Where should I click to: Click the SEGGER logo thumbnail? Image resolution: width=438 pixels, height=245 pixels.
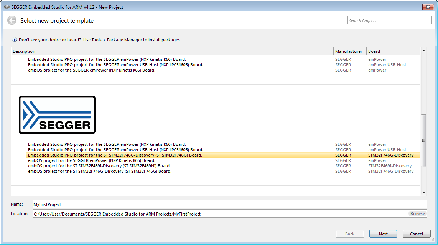(x=57, y=115)
